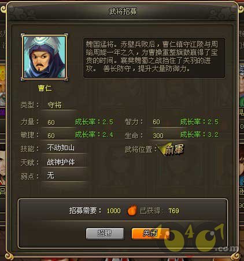Click the 力量 value 60

(x=51, y=122)
